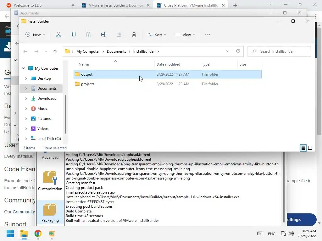
Task: Click Documents in the breadcrumb path
Action: pyautogui.click(x=116, y=51)
